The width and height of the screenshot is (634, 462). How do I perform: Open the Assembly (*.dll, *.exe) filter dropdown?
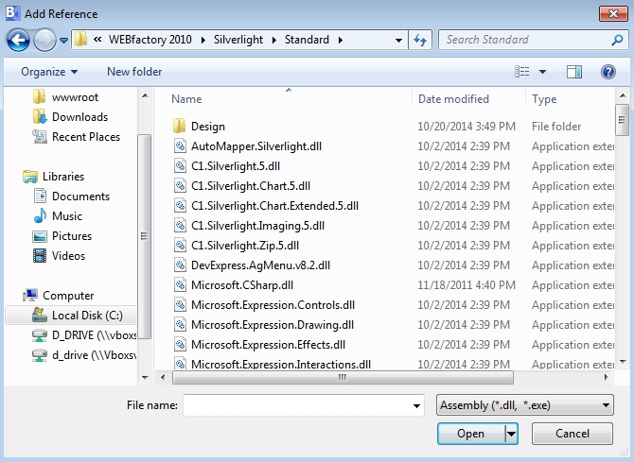(x=525, y=405)
